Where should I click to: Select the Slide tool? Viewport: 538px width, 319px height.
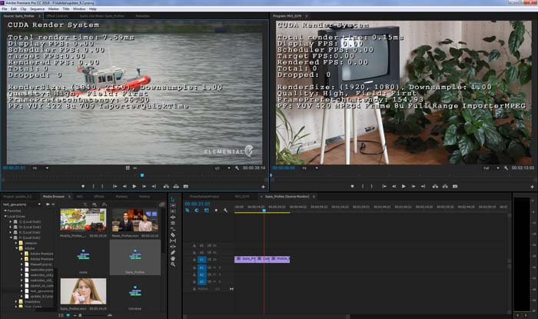click(x=173, y=247)
